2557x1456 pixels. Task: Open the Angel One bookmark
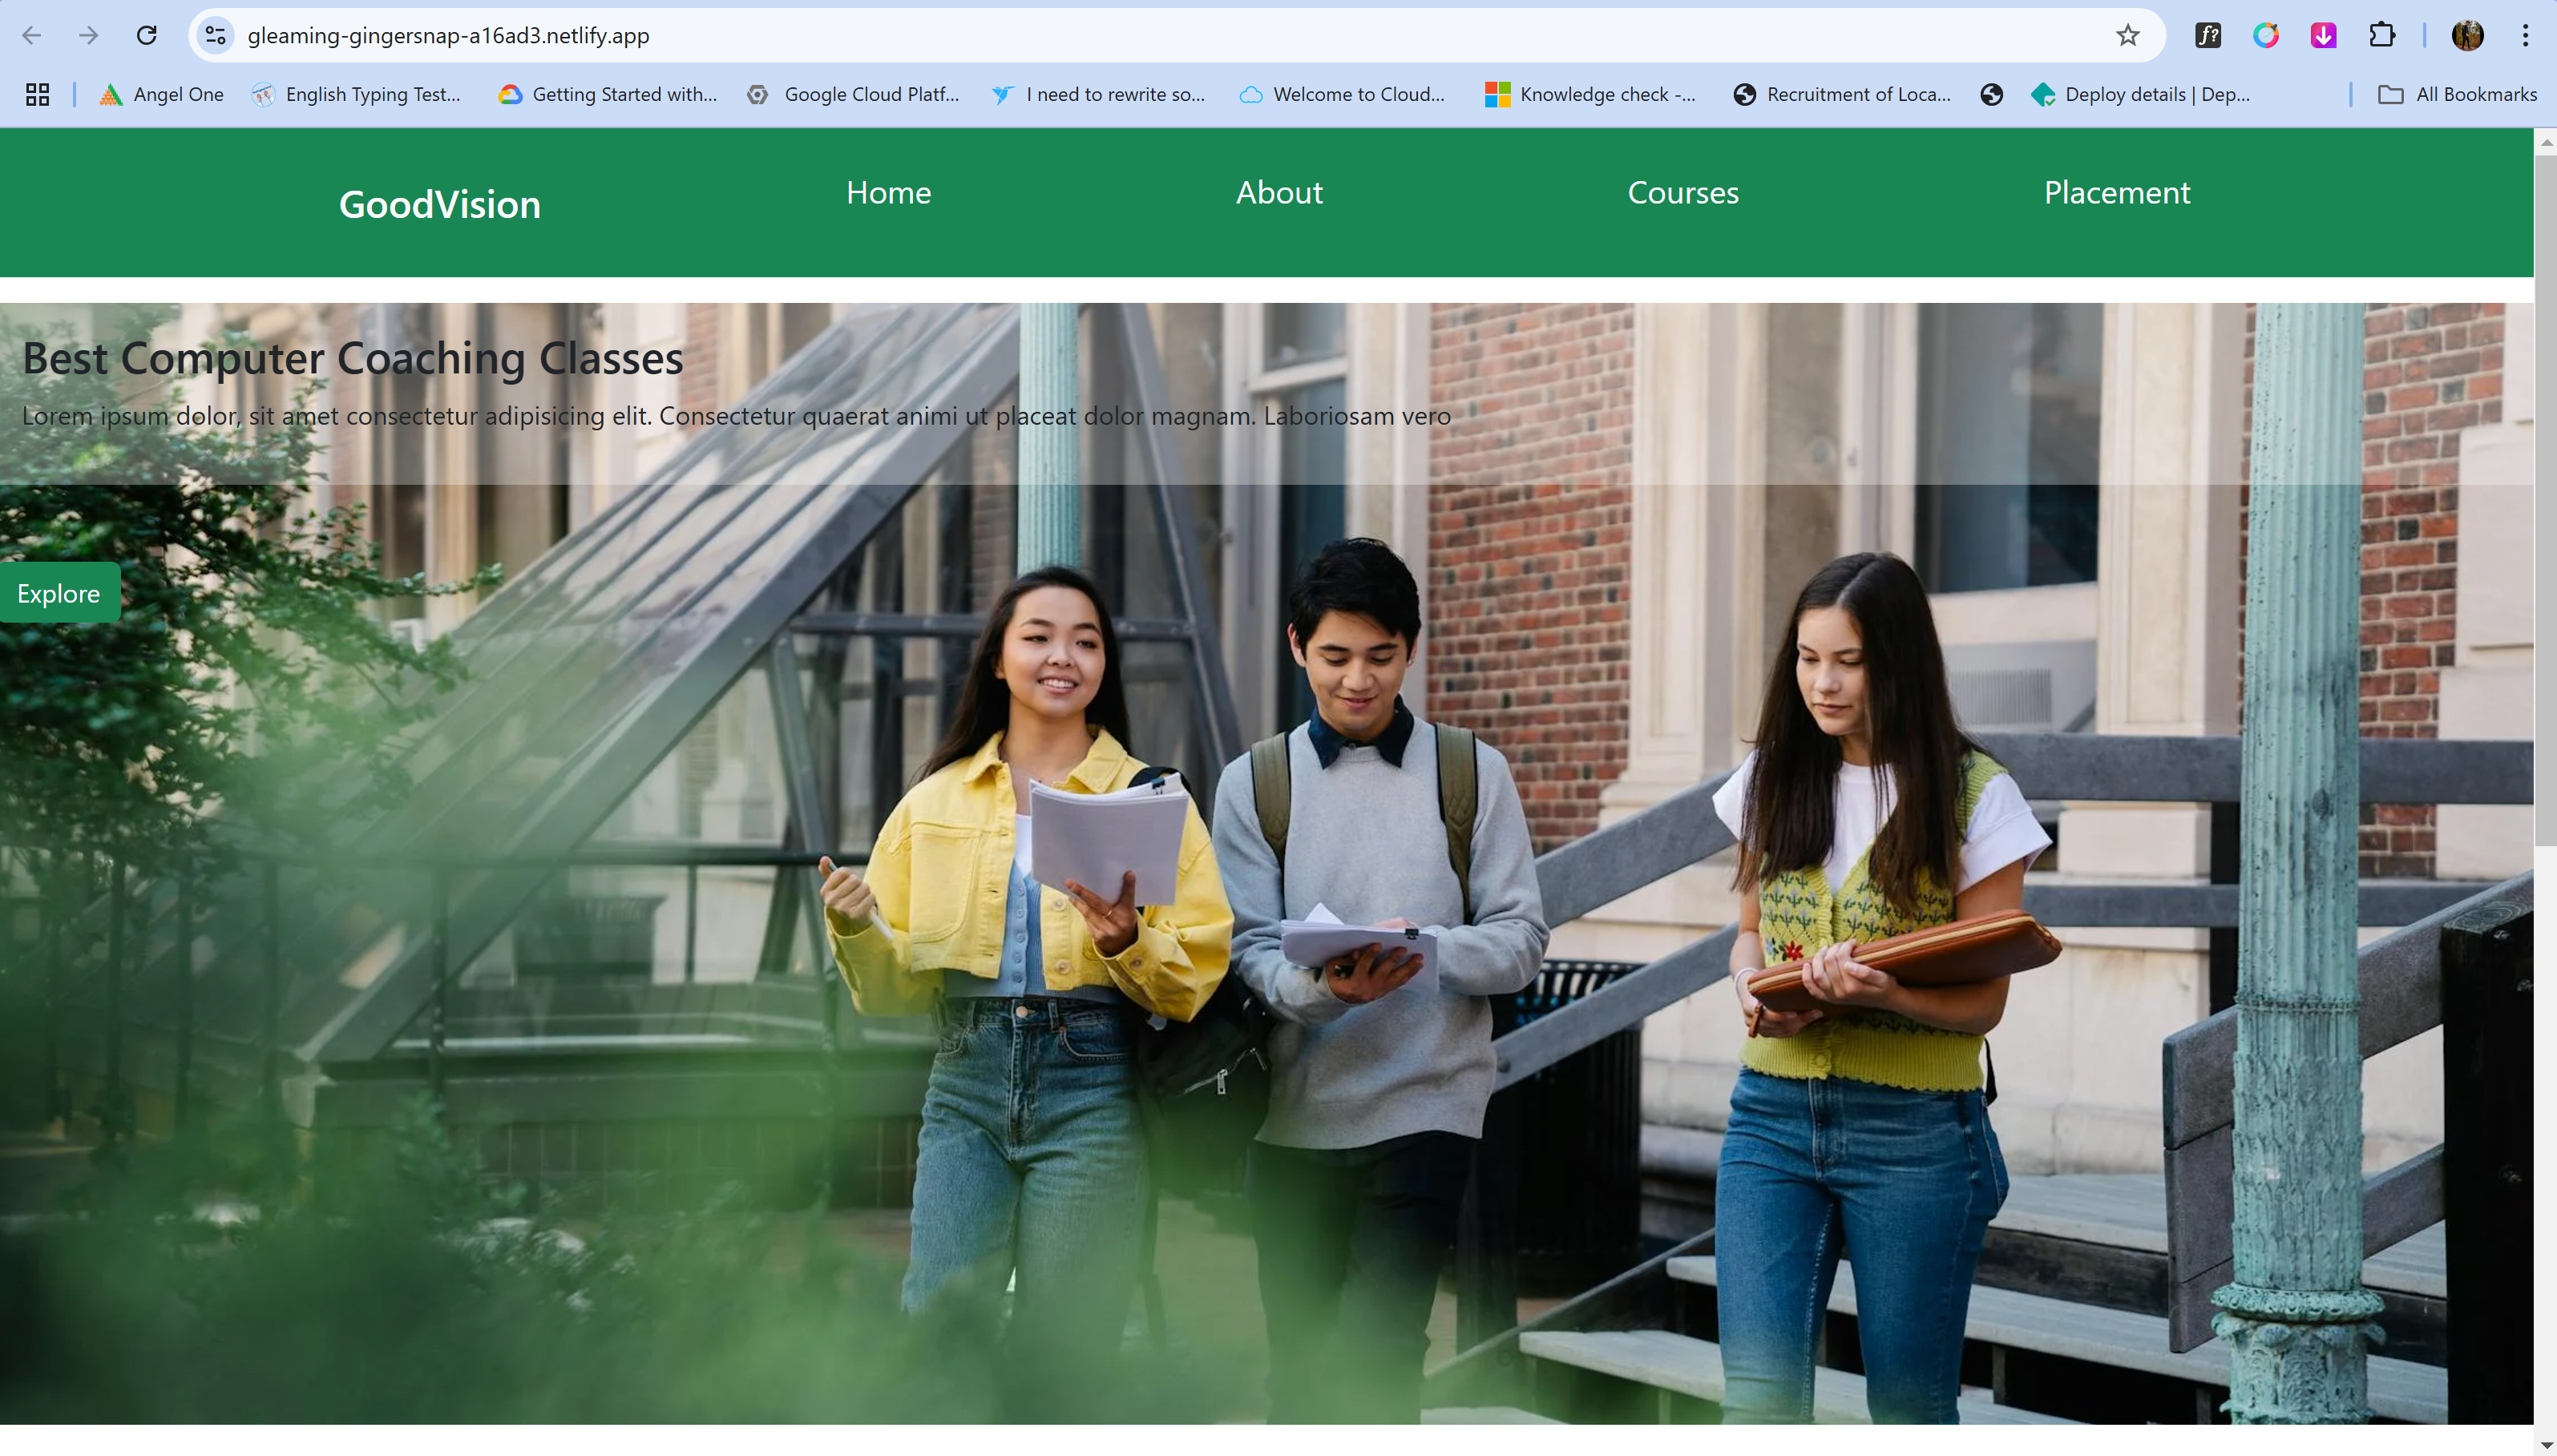tap(161, 94)
